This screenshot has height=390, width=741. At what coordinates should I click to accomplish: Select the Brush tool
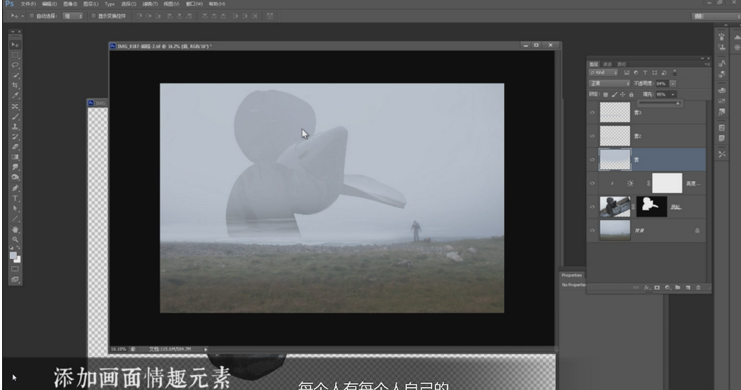[15, 116]
